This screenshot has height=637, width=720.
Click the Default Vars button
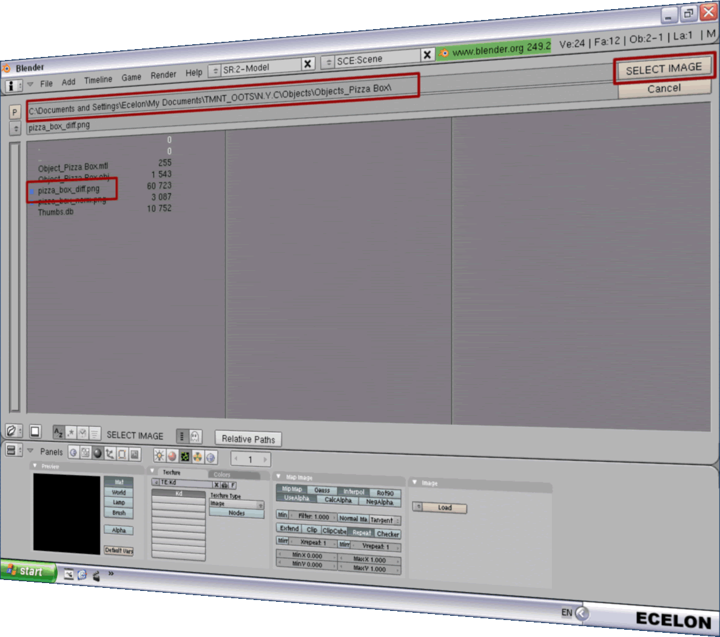[x=119, y=550]
